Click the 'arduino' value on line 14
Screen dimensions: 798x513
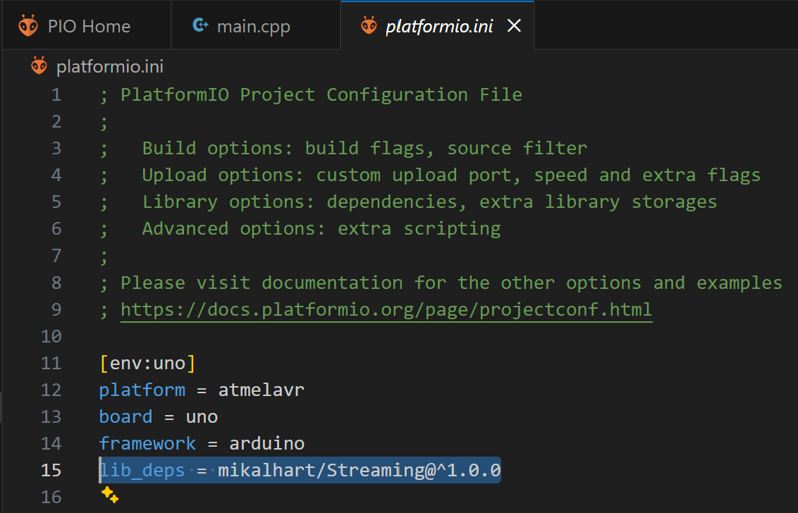(266, 444)
